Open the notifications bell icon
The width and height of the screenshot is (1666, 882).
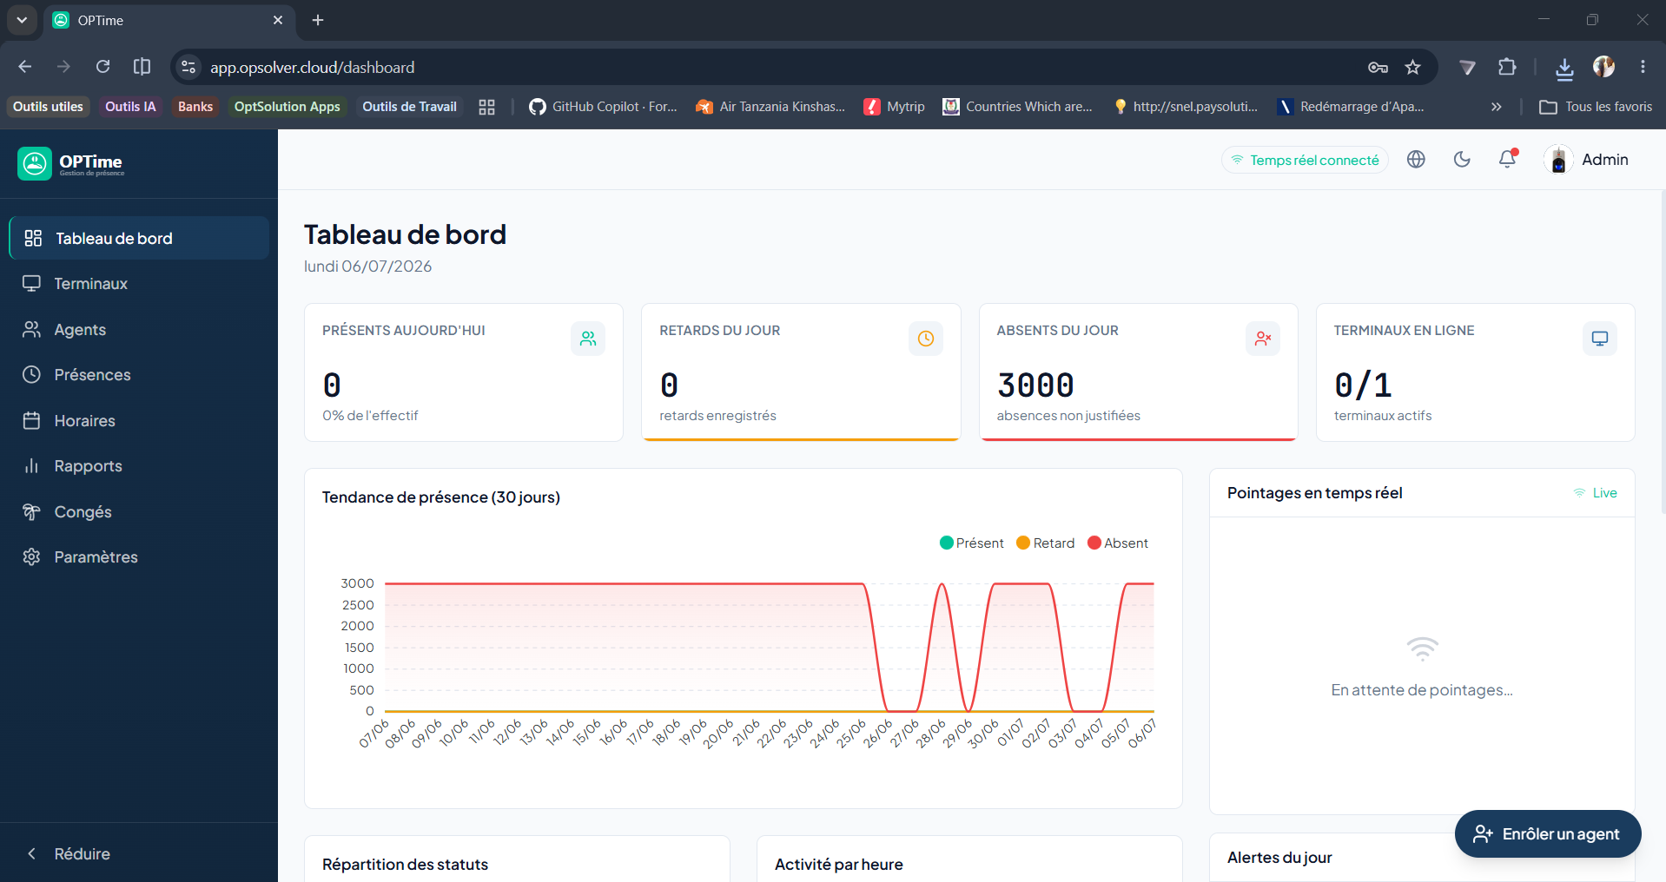pos(1508,159)
